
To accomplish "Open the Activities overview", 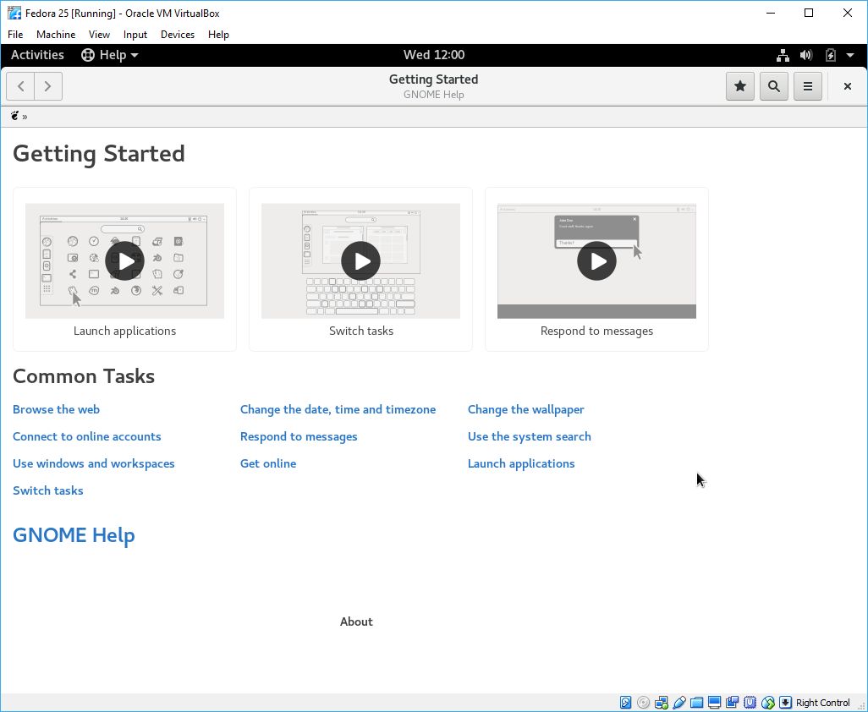I will pyautogui.click(x=37, y=55).
